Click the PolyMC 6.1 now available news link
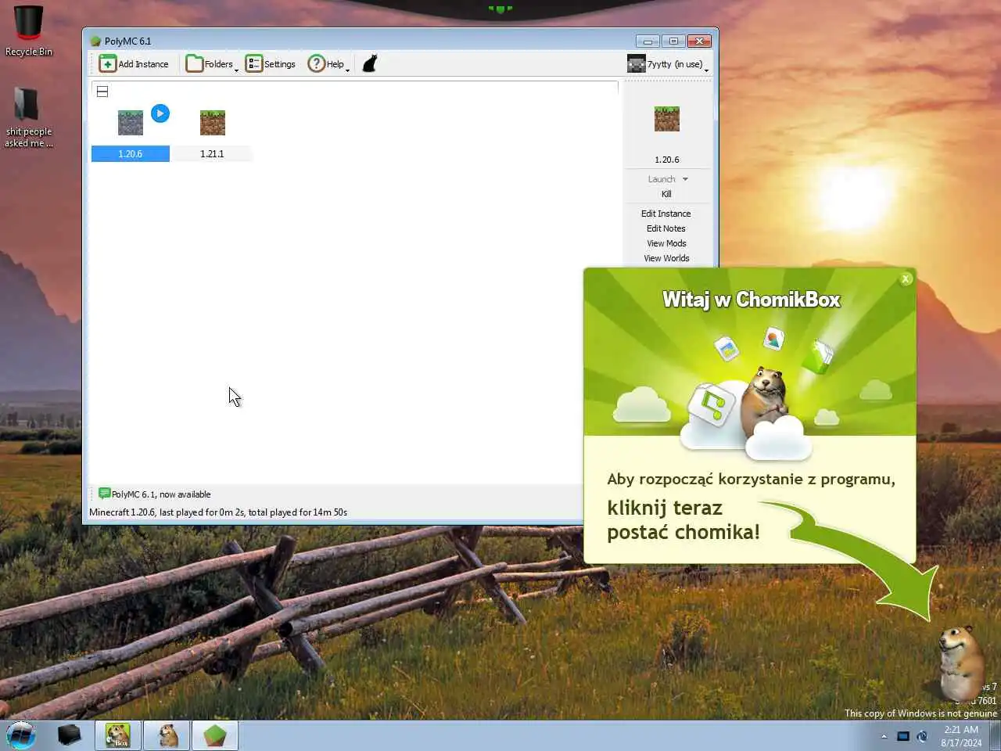The width and height of the screenshot is (1001, 751). tap(161, 494)
